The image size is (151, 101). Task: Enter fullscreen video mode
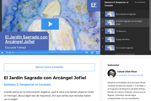(x=98, y=53)
